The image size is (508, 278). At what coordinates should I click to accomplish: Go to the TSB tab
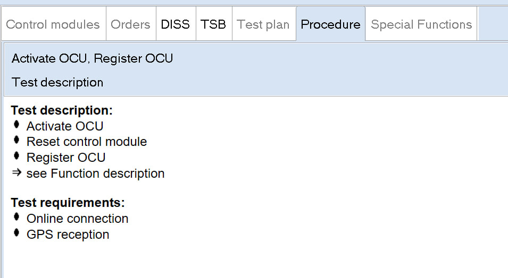coord(213,24)
